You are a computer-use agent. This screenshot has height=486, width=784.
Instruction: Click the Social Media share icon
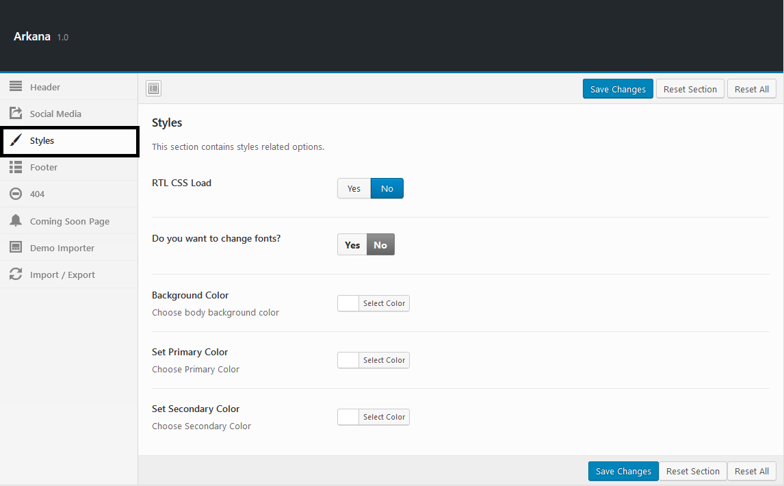pyautogui.click(x=16, y=114)
